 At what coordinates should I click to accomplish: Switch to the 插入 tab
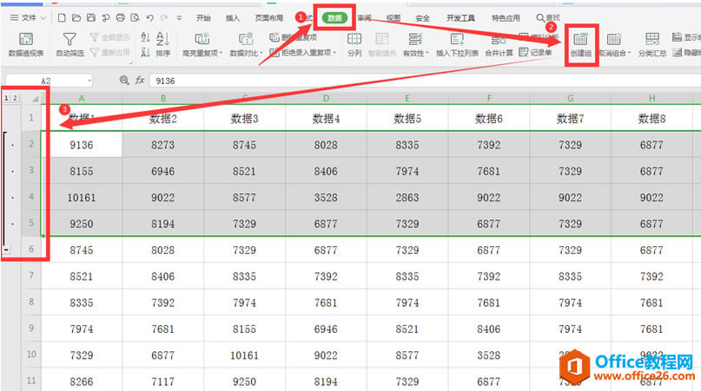tap(233, 18)
